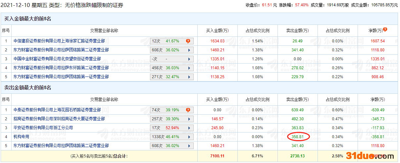Click arrow icon in 271次 32.47% box
Screen dimensions: 400x163
(189, 77)
